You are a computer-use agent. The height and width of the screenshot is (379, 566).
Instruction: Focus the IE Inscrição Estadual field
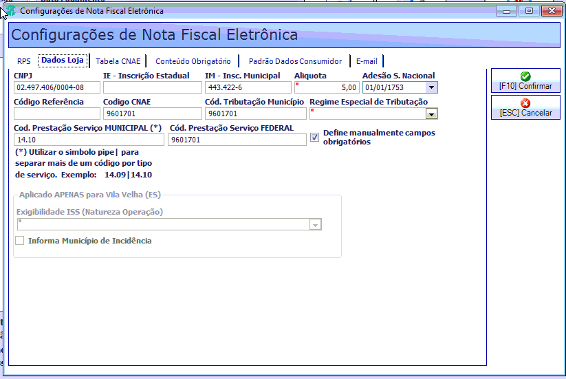pos(152,87)
